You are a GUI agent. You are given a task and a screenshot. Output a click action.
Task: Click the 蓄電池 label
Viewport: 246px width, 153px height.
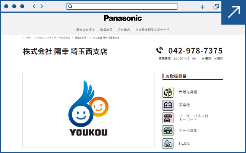[x=184, y=105]
